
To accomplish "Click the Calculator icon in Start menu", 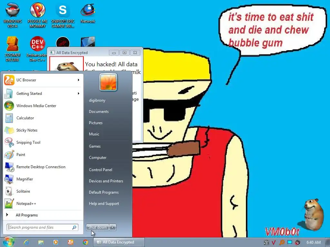I will coord(9,118).
